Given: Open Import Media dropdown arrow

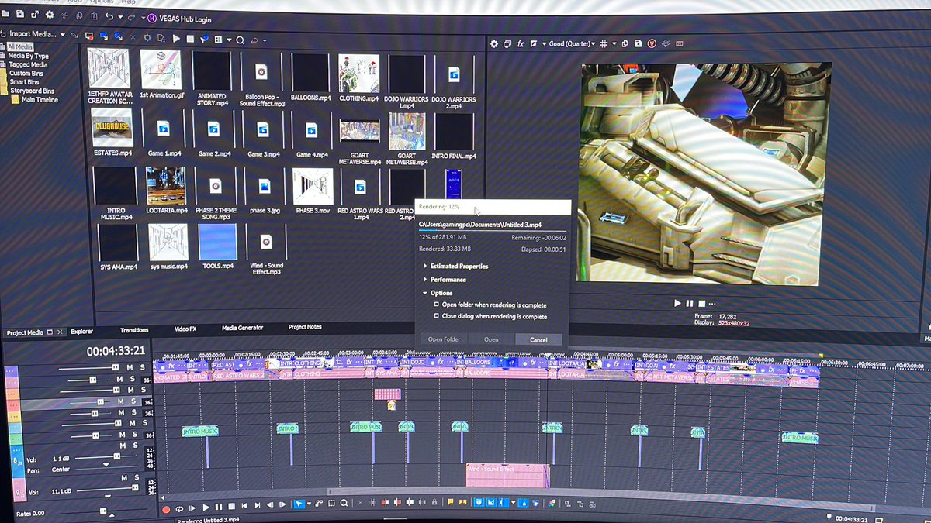Looking at the screenshot, I should tap(63, 35).
